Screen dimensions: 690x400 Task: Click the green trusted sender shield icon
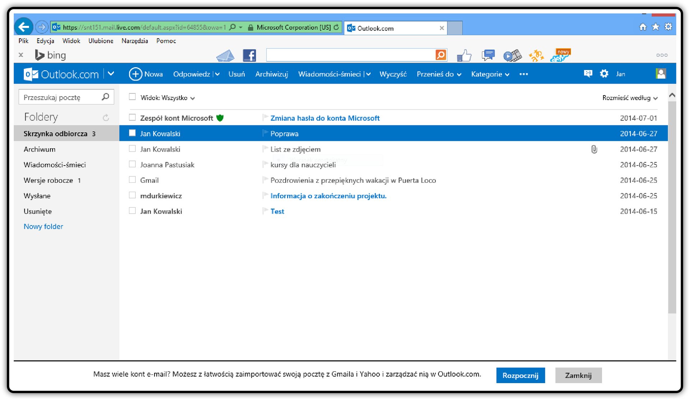tap(220, 118)
